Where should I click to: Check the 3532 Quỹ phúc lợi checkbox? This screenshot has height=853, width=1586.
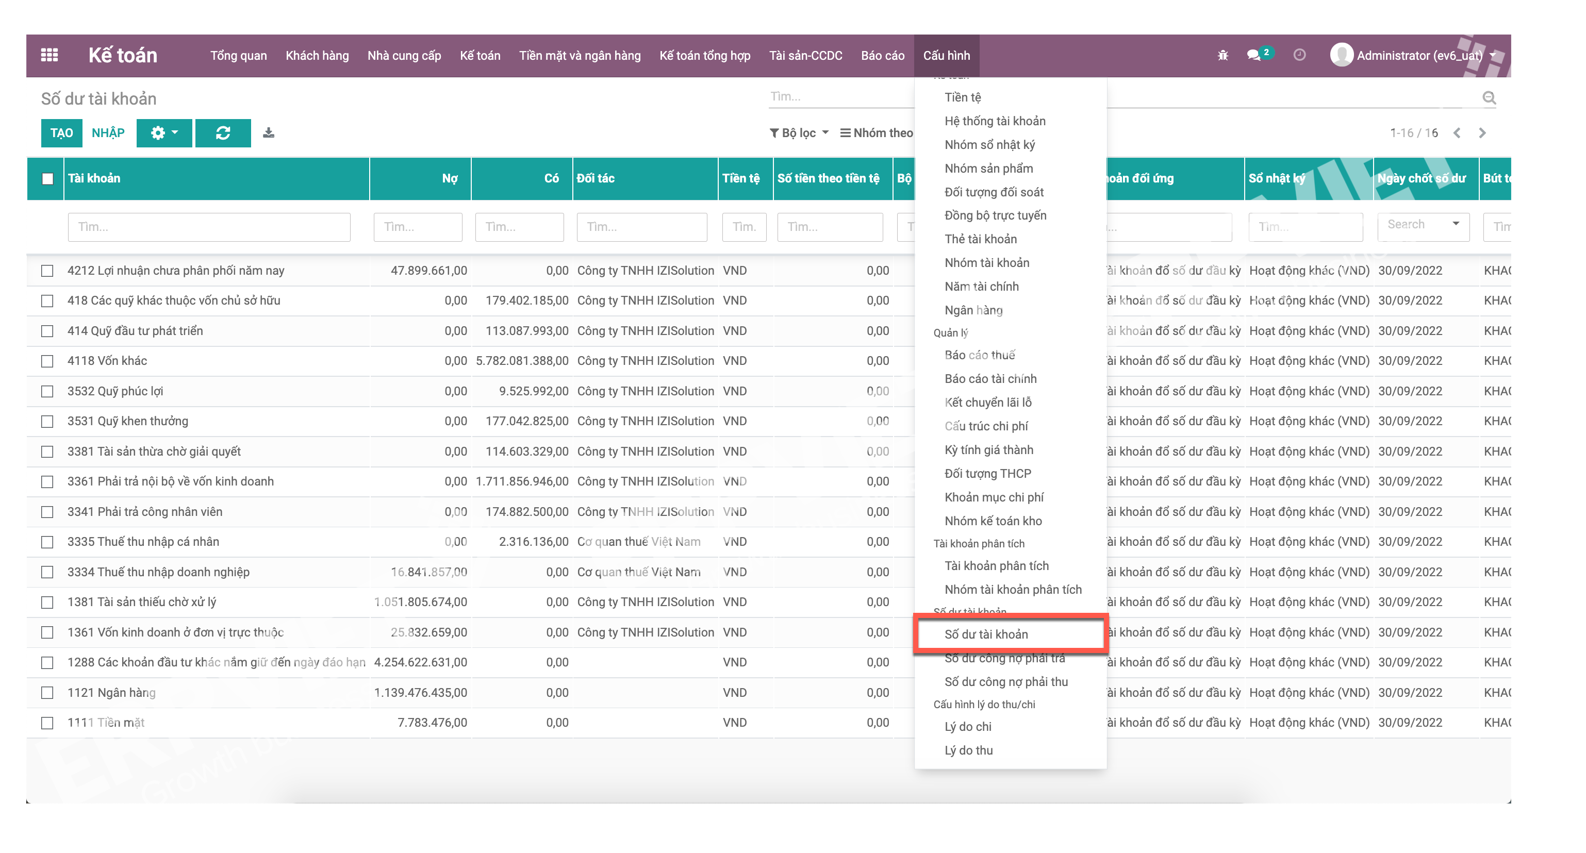click(47, 391)
